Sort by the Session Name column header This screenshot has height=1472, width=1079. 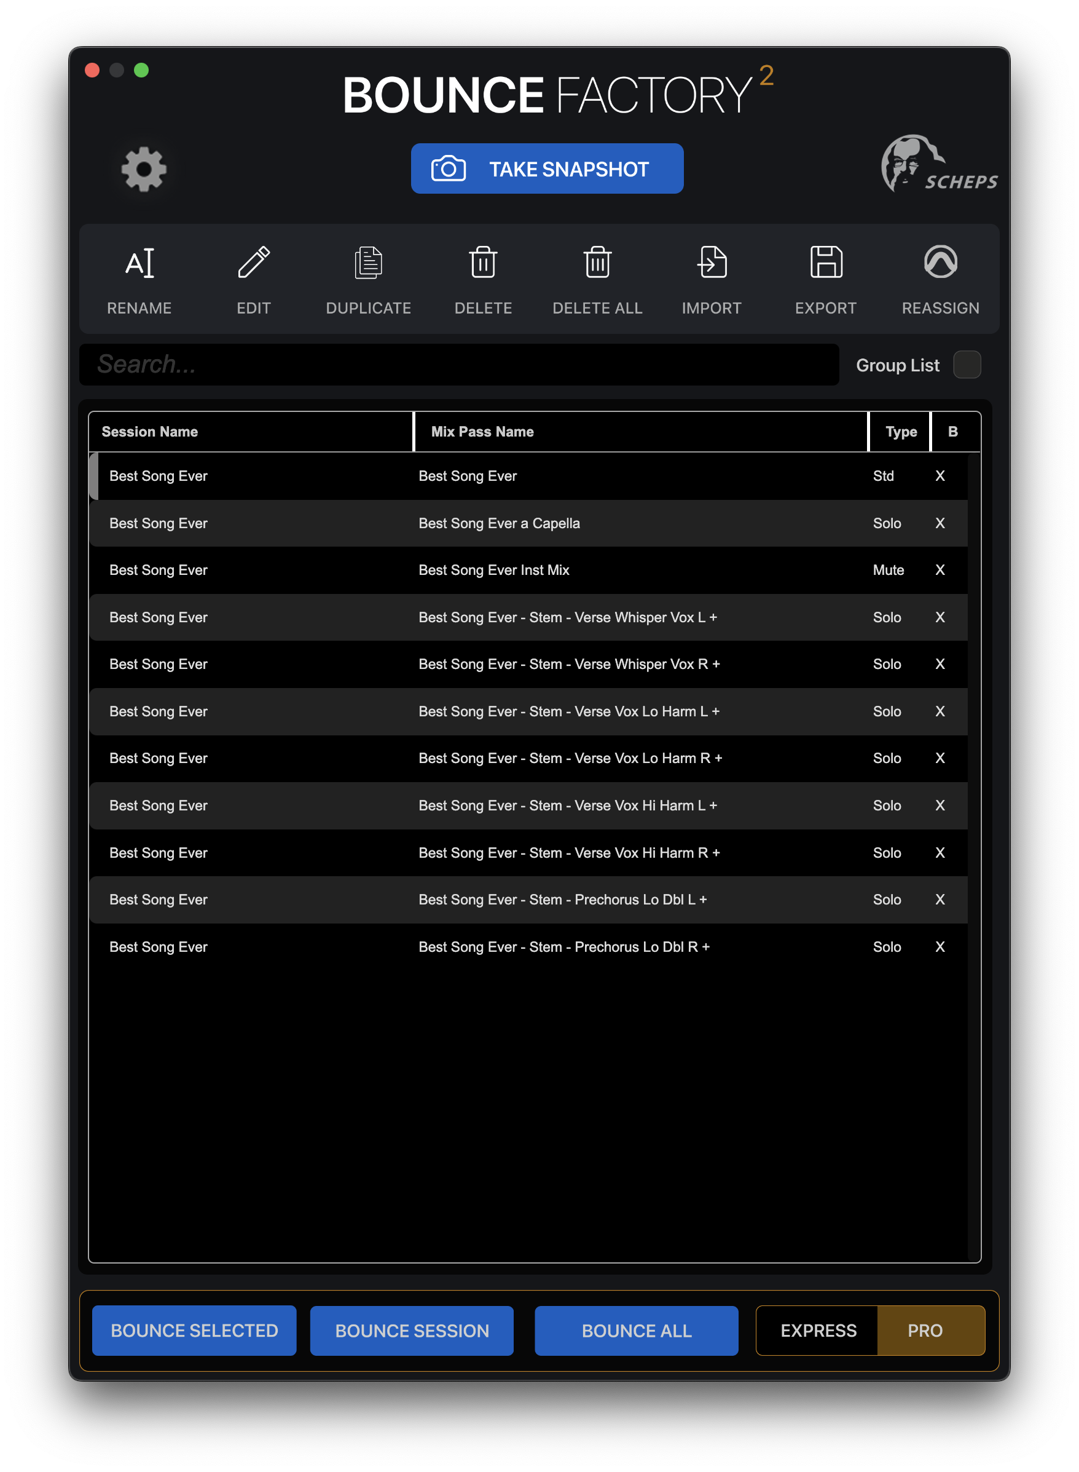[149, 432]
